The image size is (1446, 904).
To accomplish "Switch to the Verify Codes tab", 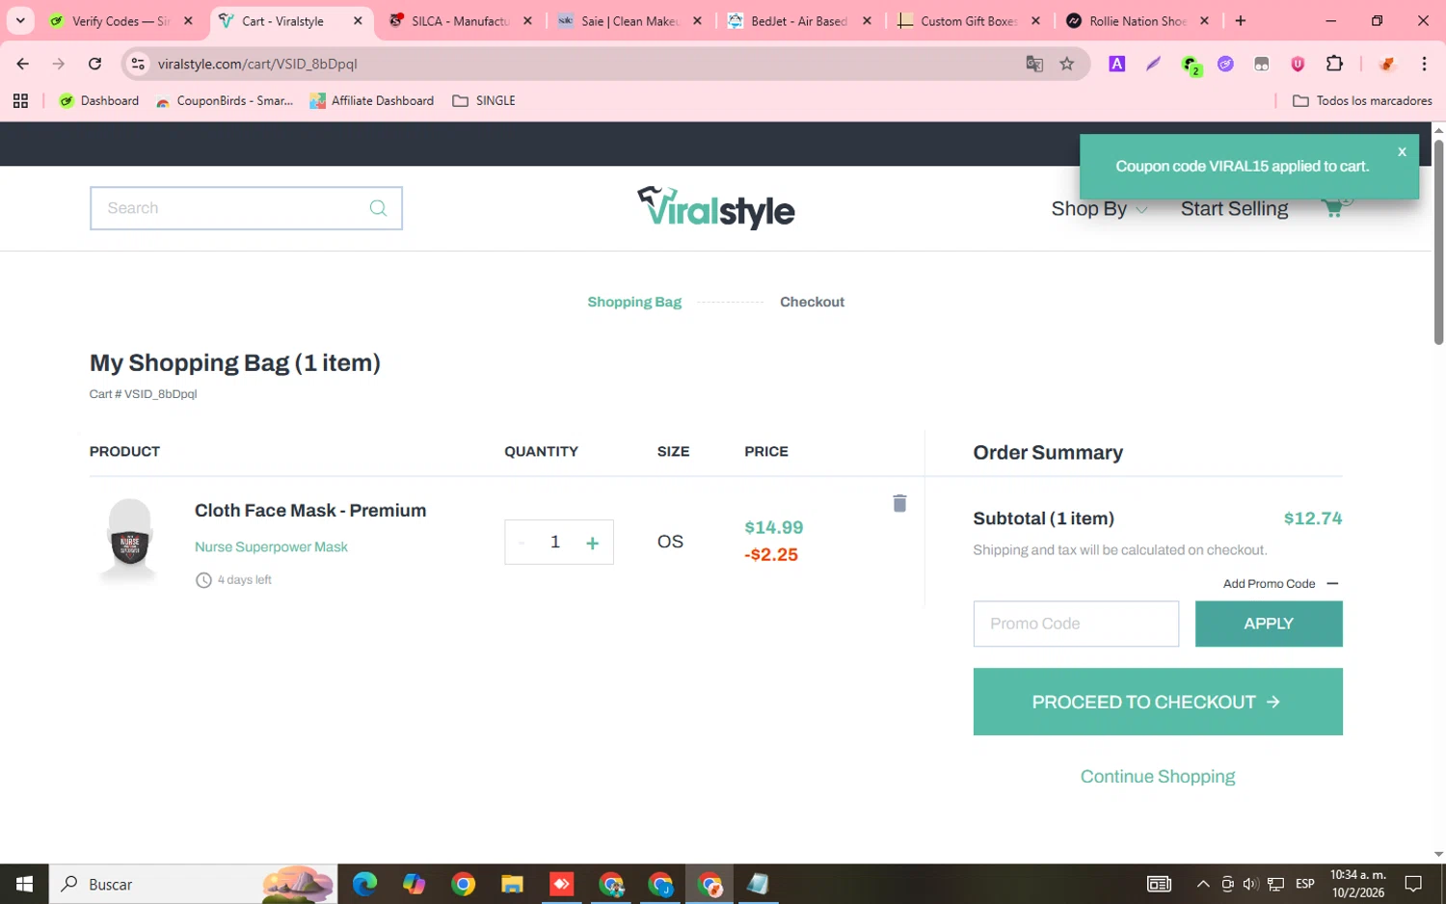I will coord(121,21).
